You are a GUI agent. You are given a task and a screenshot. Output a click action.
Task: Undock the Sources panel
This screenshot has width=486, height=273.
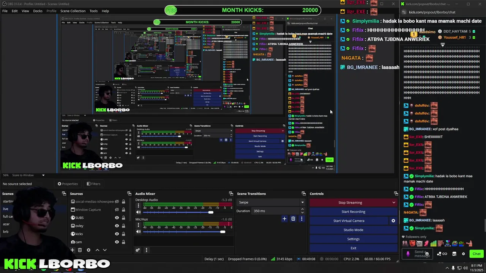pyautogui.click(x=129, y=194)
